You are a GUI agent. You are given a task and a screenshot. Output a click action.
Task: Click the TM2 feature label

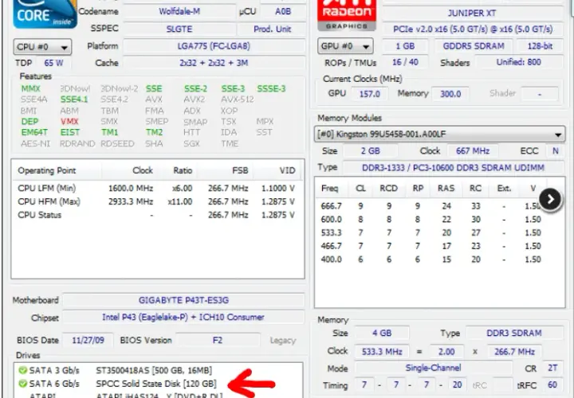click(154, 132)
